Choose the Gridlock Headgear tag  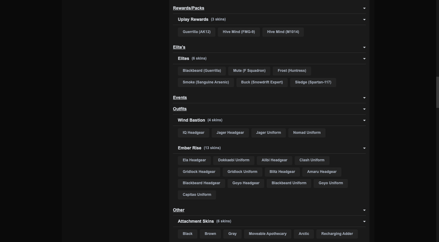199,172
